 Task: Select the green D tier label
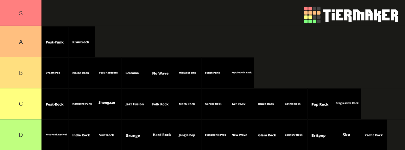(x=21, y=135)
